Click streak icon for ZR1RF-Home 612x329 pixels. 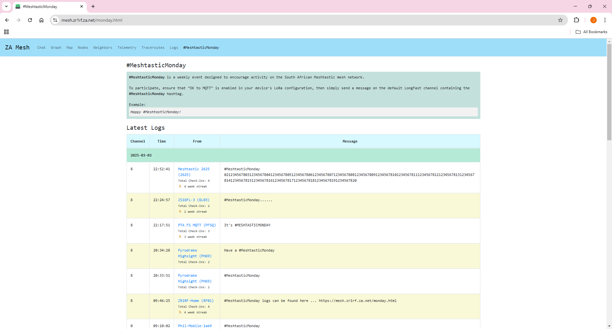(180, 312)
